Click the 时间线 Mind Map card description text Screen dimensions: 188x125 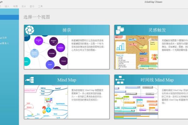175,97
